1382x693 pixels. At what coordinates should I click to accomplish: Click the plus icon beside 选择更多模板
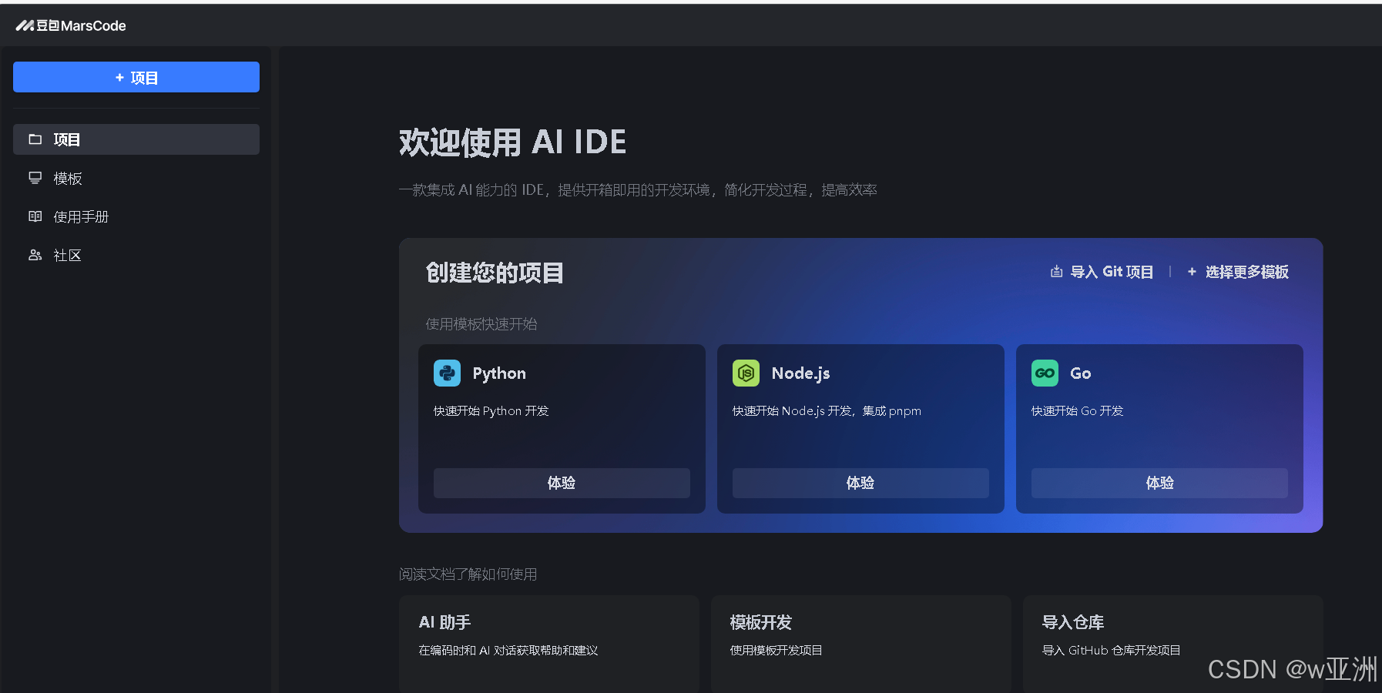(1192, 272)
